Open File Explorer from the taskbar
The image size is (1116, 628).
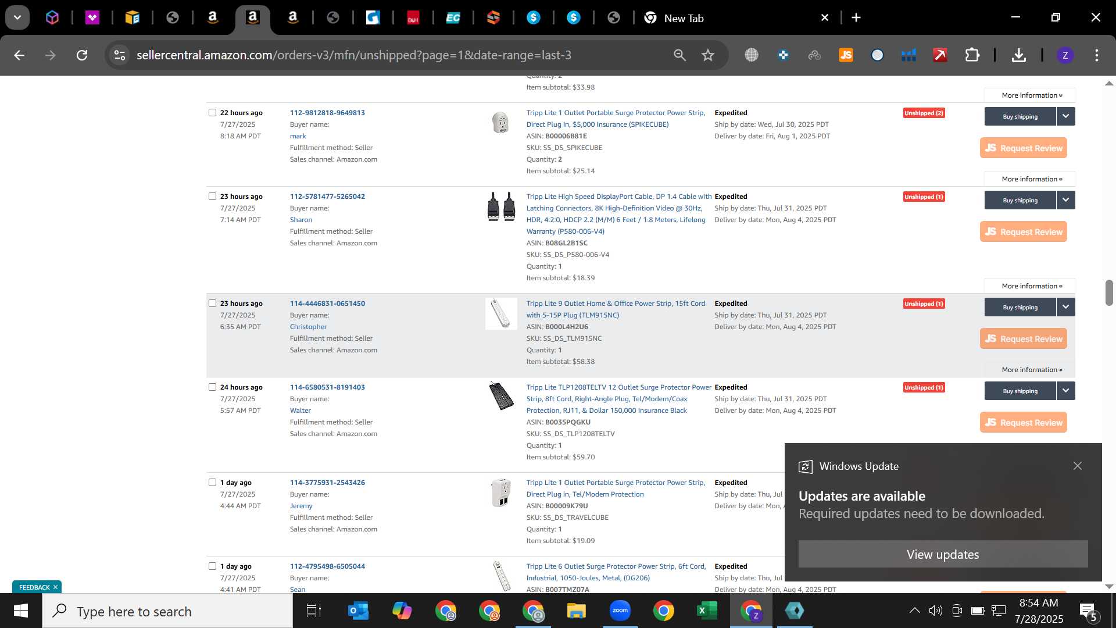click(x=576, y=611)
